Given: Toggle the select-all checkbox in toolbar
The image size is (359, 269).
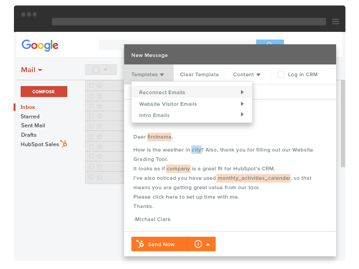Looking at the screenshot, I should pos(96,70).
